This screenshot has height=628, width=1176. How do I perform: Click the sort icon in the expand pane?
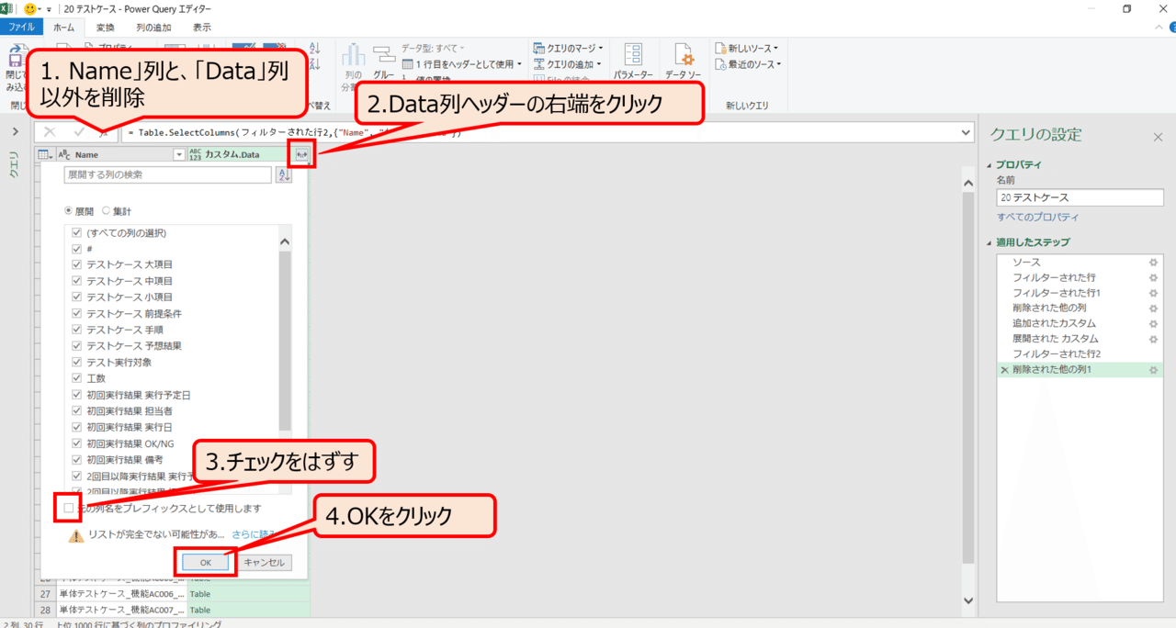point(284,174)
